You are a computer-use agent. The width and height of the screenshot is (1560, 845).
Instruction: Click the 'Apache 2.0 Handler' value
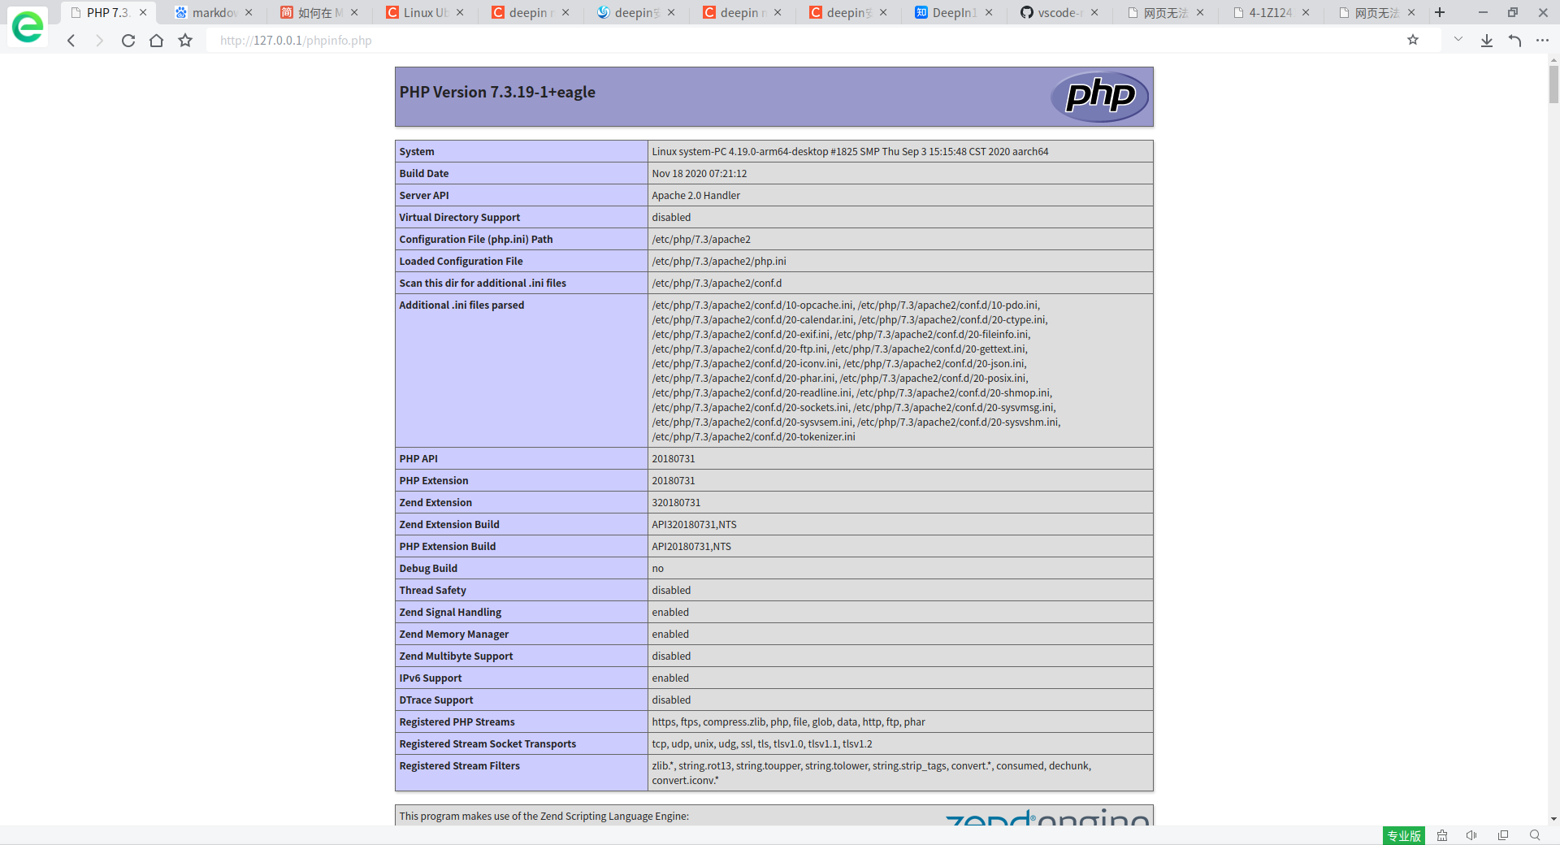pos(696,195)
